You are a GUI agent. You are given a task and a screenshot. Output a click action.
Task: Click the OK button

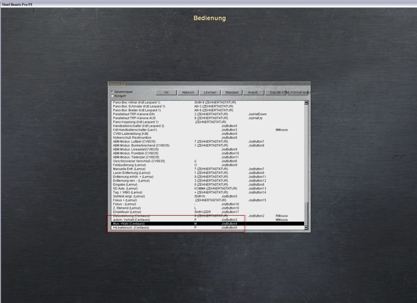click(x=166, y=92)
